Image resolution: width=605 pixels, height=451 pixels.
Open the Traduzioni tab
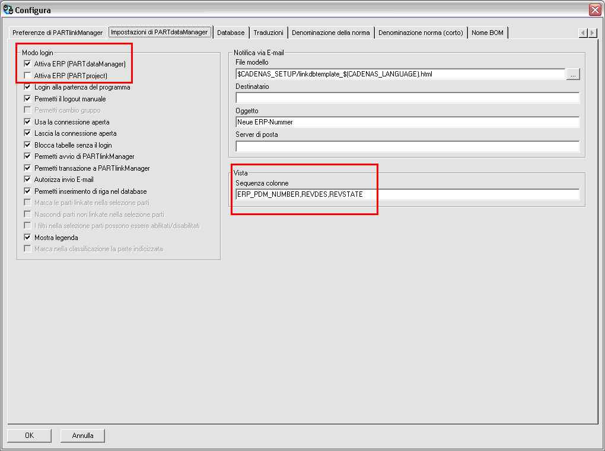point(268,33)
